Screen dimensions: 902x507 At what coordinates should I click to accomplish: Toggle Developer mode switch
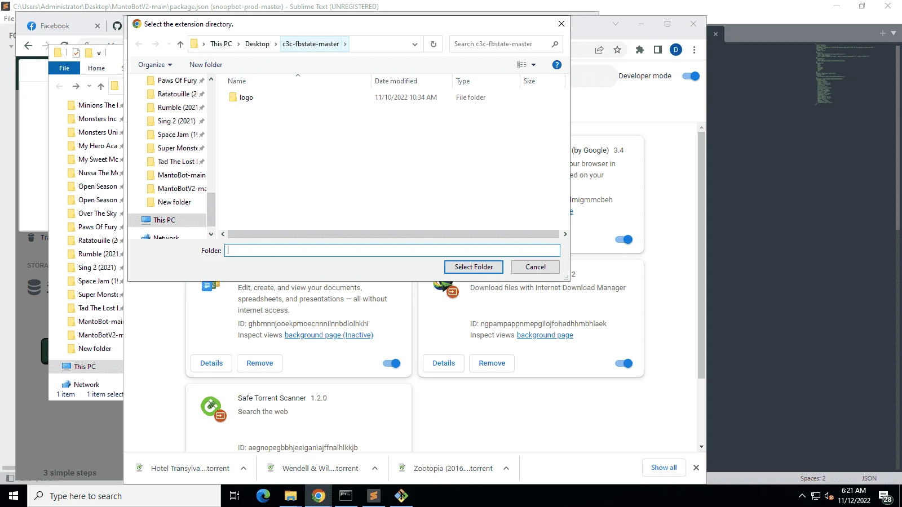[691, 76]
